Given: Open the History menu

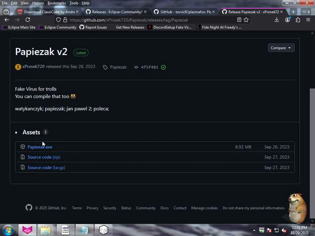Looking at the screenshot, I should (38, 3).
